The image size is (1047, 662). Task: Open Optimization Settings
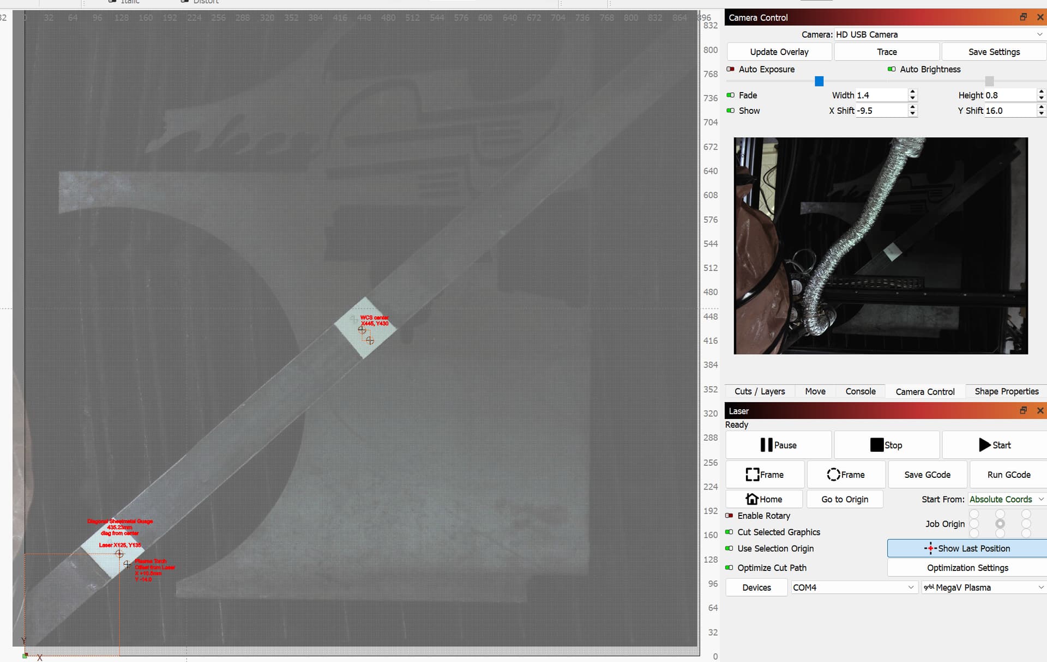(967, 567)
